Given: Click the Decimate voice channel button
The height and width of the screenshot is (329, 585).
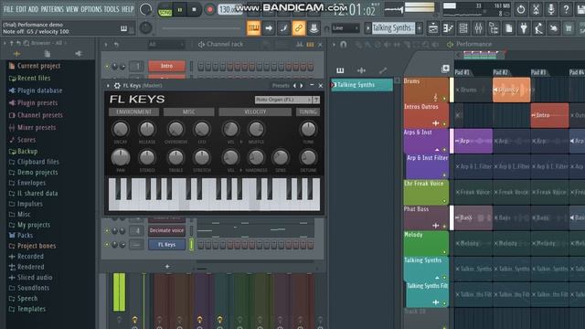Looking at the screenshot, I should (166, 230).
